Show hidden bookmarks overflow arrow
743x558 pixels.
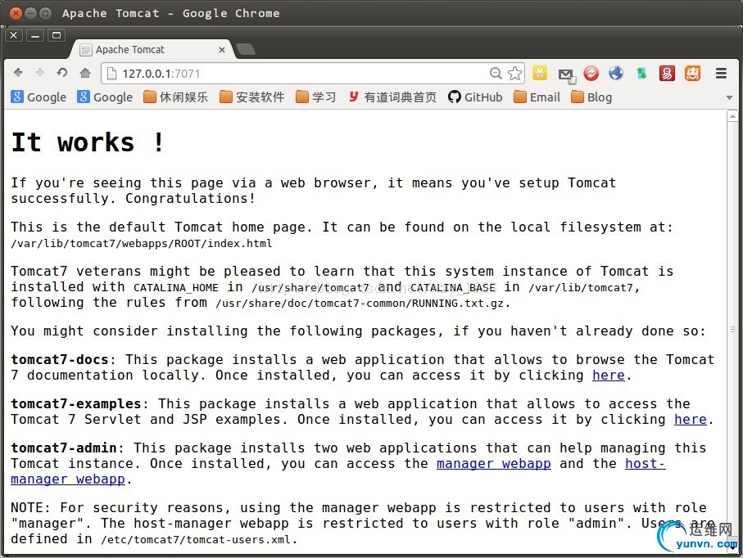coord(729,97)
